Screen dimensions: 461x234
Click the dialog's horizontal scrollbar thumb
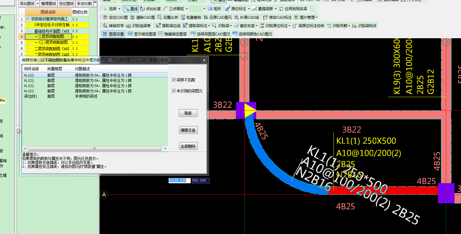(94, 149)
